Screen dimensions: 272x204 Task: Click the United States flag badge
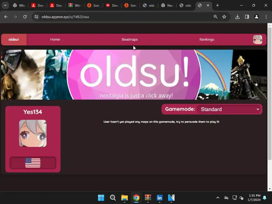[x=33, y=163]
